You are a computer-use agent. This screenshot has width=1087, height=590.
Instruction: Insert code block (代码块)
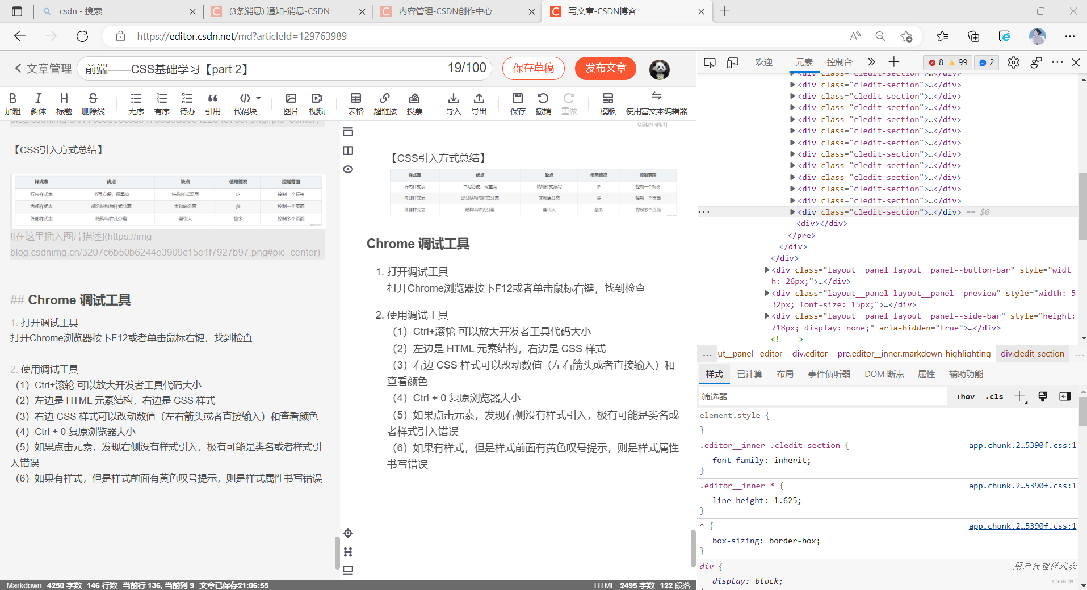[x=245, y=104]
